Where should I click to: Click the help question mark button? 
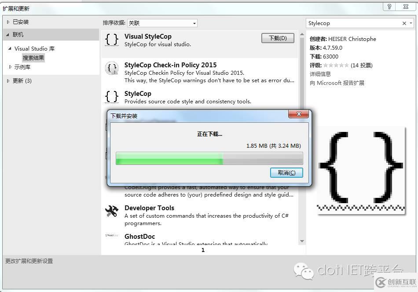click(x=389, y=7)
